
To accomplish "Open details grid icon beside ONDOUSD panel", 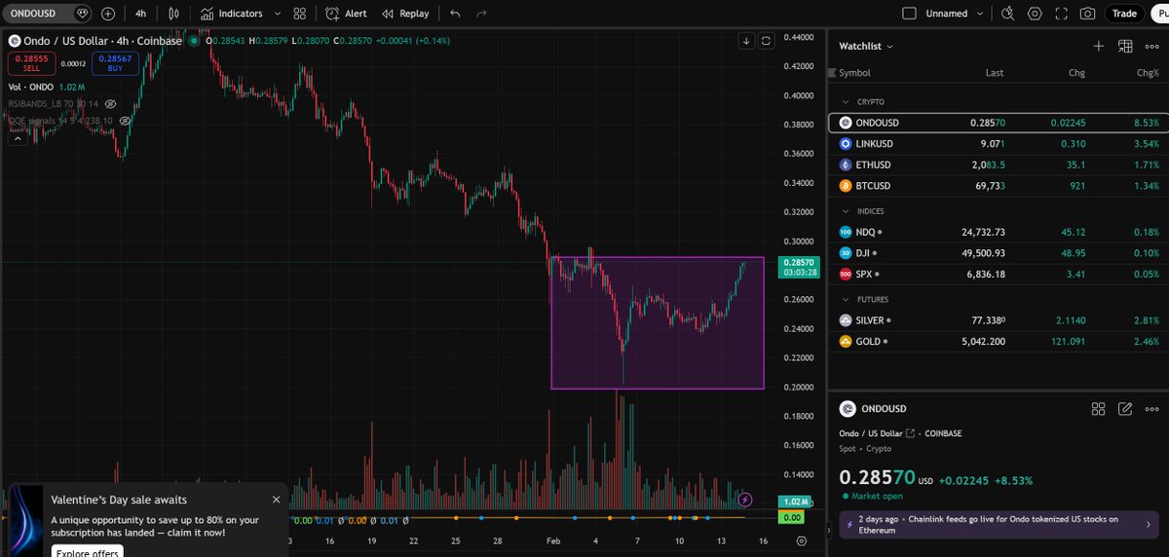I will 1099,409.
